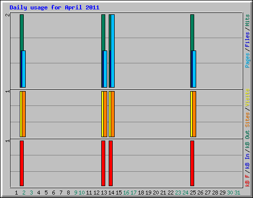
Task: Select the green Hits bar for day 2
Action: (22, 32)
